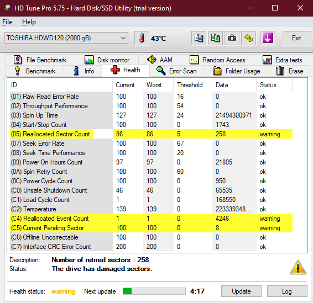Open the options gear icon

pyautogui.click(x=248, y=38)
